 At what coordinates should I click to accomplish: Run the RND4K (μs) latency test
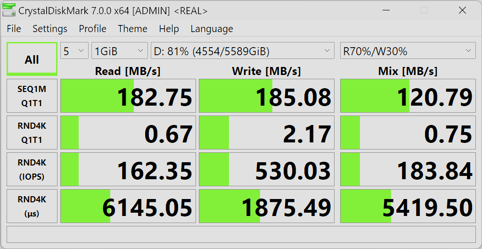pyautogui.click(x=32, y=206)
